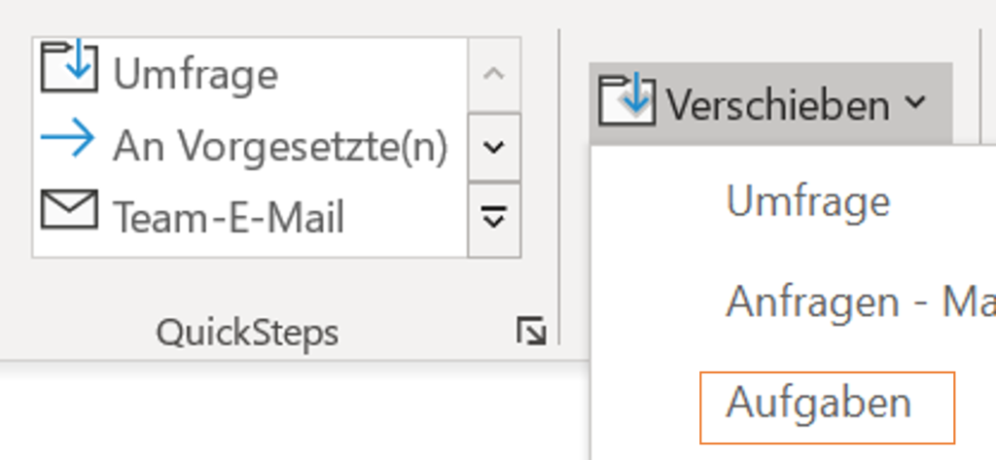The height and width of the screenshot is (460, 996).
Task: Click empty gallery space below Team-E-Mail
Action: 250,248
